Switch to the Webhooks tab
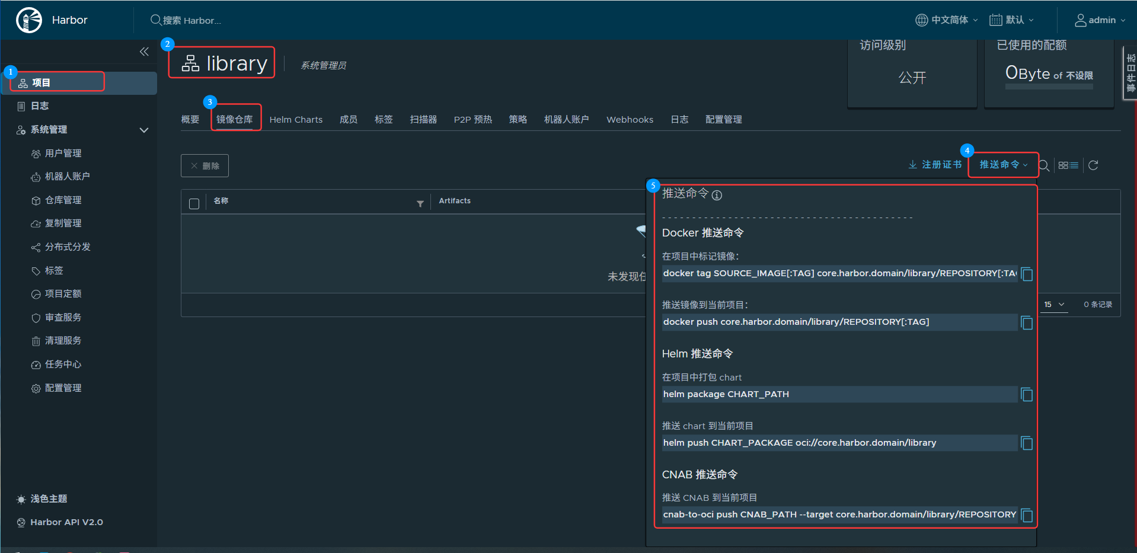1137x553 pixels. tap(630, 120)
